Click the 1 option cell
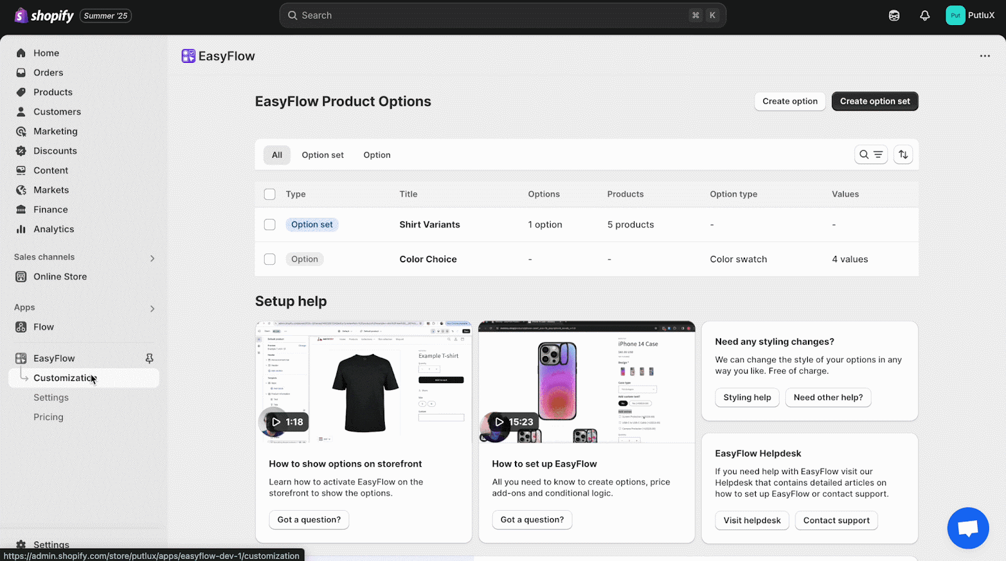The height and width of the screenshot is (561, 1006). tap(545, 225)
